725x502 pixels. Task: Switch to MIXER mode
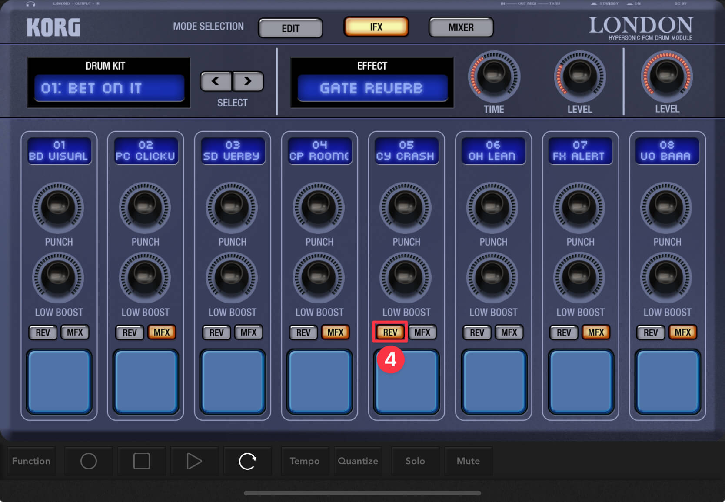pyautogui.click(x=461, y=27)
